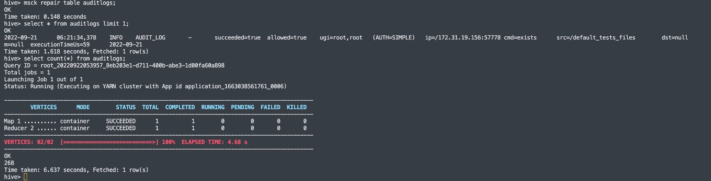Click the MODE column header
711x181 pixels.
83,107
